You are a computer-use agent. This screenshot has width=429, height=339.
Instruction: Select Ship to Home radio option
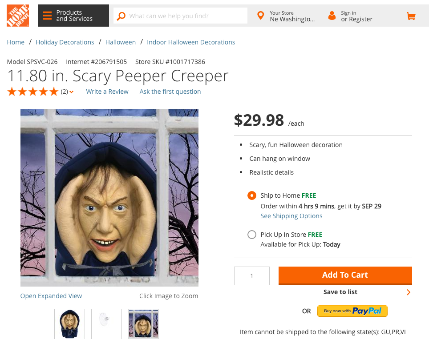252,195
